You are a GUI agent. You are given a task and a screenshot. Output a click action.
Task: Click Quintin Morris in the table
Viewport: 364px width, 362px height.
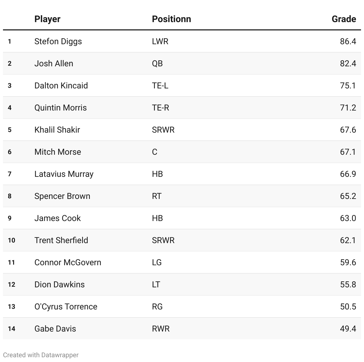click(61, 108)
